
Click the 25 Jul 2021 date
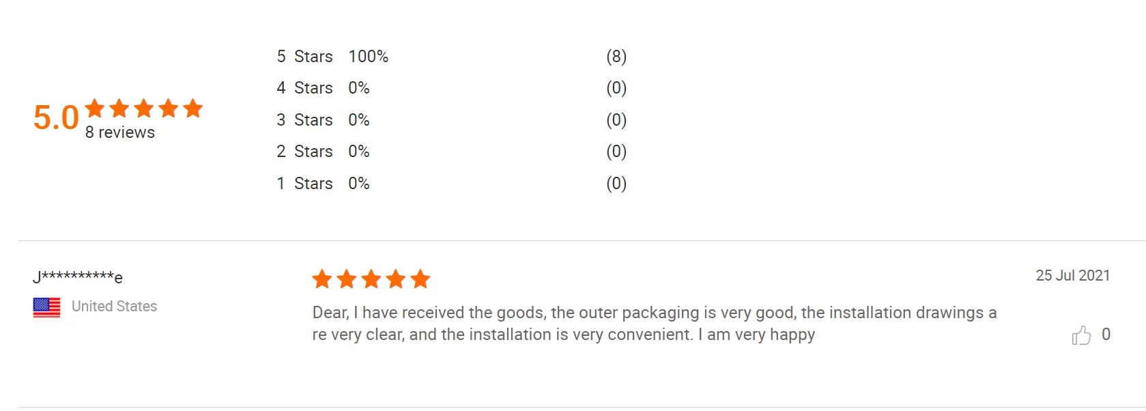(1072, 276)
